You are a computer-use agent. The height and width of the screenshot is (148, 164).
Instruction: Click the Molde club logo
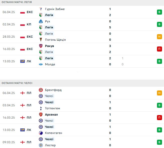41,64
